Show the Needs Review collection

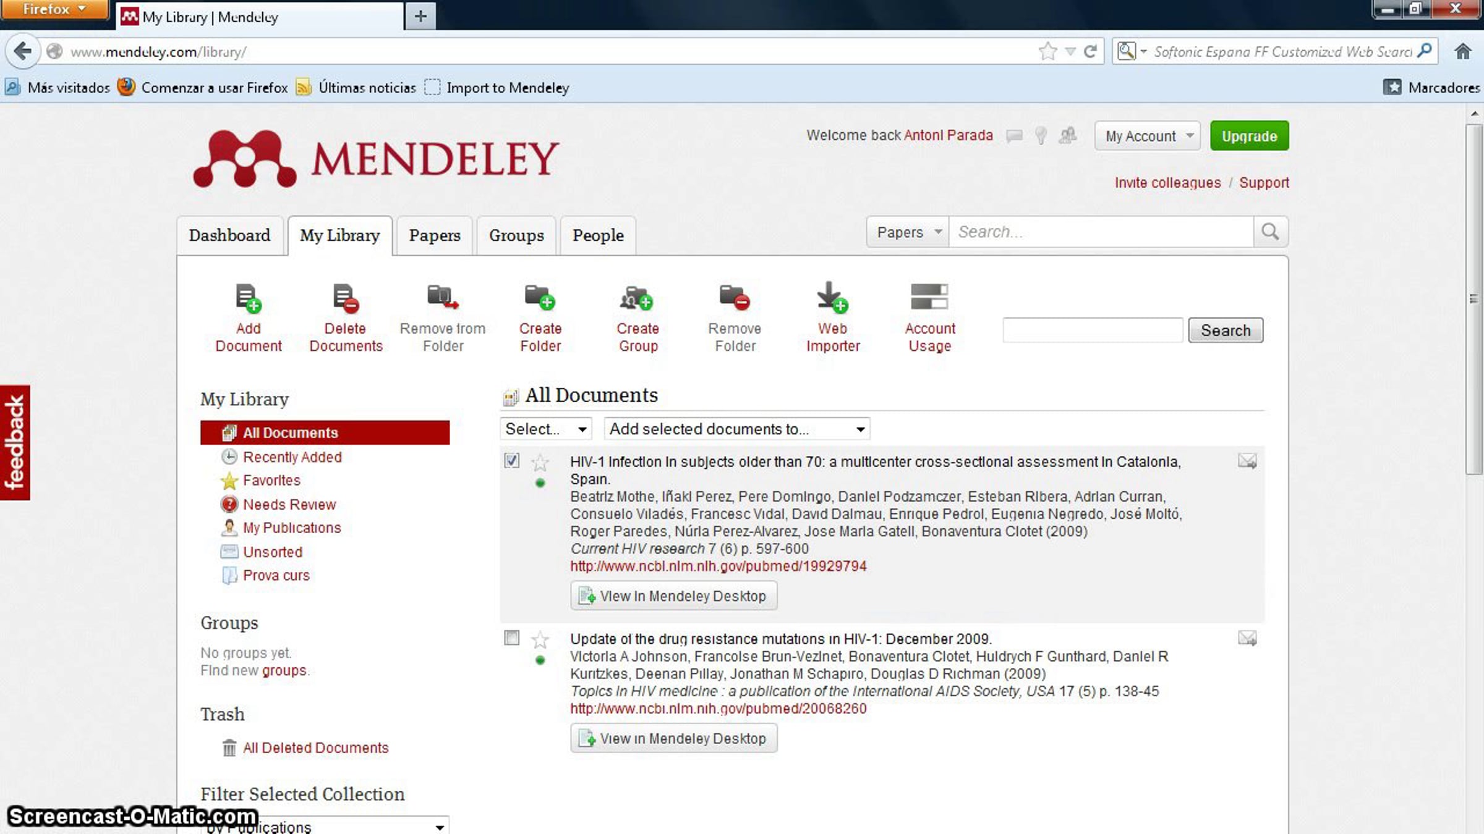click(289, 505)
